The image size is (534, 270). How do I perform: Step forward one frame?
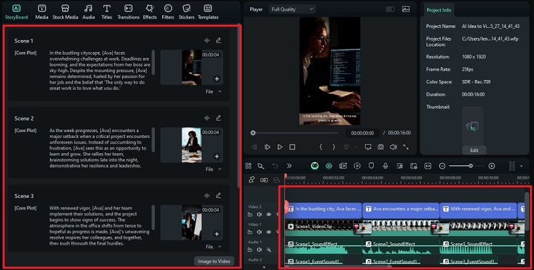pyautogui.click(x=268, y=147)
